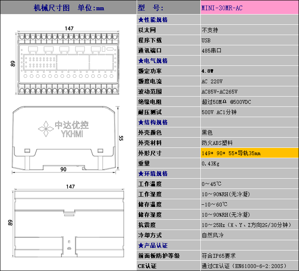Click the 外形尺寸 label

pos(150,153)
